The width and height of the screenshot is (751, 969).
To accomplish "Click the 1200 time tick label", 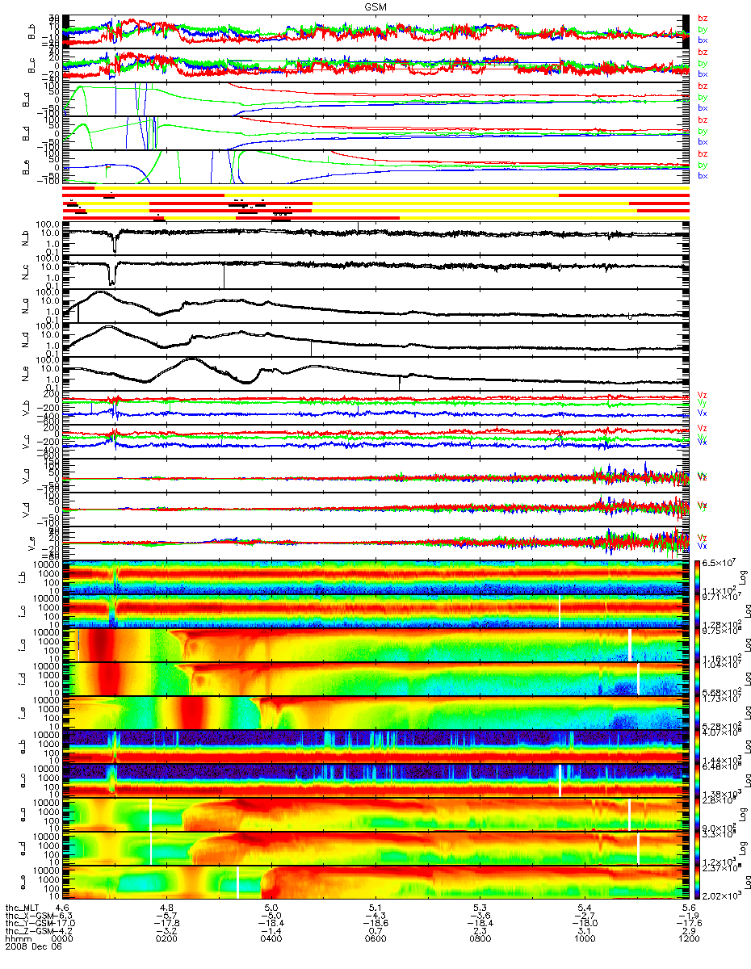I will coord(689,940).
